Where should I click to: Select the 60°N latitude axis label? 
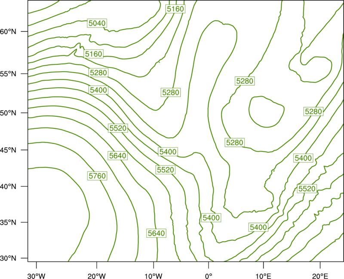[8, 31]
